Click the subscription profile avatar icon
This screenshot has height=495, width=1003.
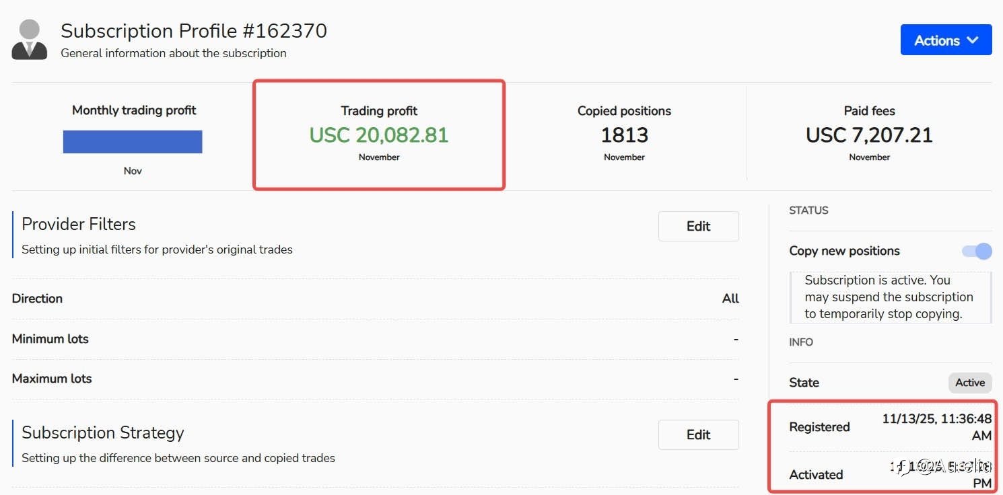pyautogui.click(x=30, y=40)
